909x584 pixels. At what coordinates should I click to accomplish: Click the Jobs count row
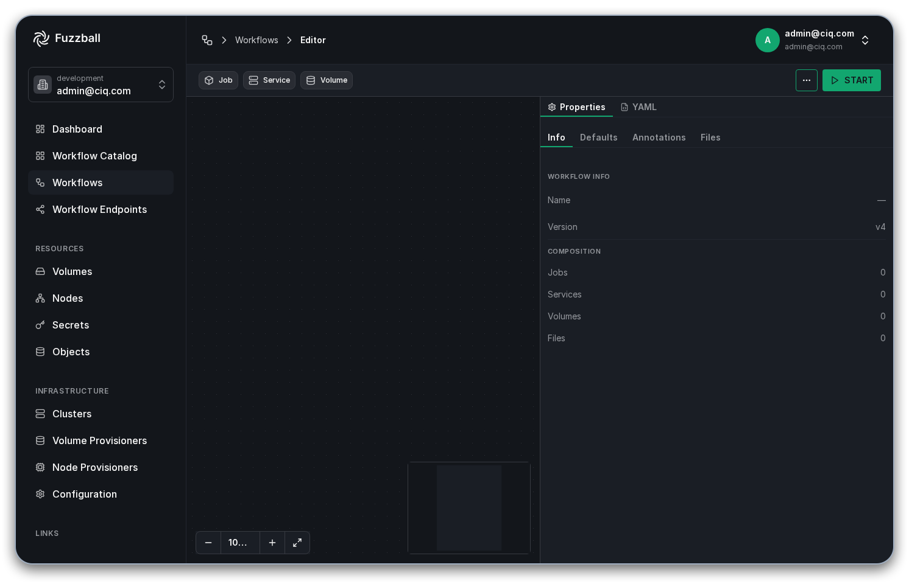pos(716,273)
